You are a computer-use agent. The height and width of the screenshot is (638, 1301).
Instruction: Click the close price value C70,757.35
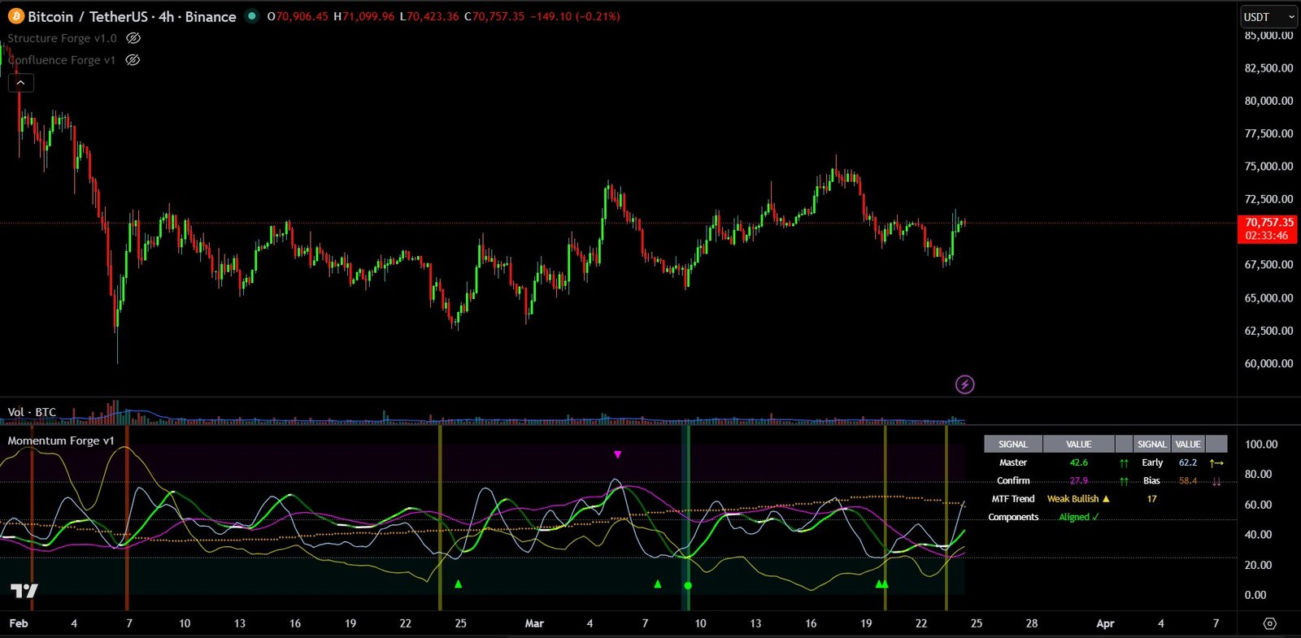[x=494, y=16]
